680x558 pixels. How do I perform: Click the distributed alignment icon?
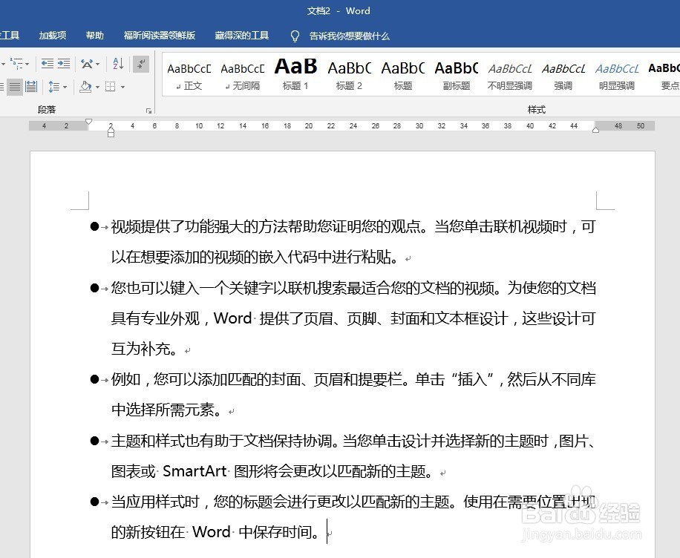click(31, 87)
